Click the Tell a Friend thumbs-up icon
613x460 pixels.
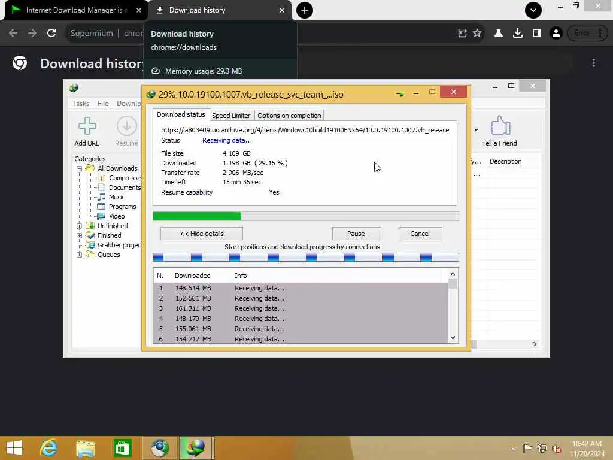pyautogui.click(x=500, y=126)
